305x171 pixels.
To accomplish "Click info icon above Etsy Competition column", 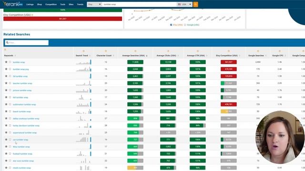I will pos(229,51).
